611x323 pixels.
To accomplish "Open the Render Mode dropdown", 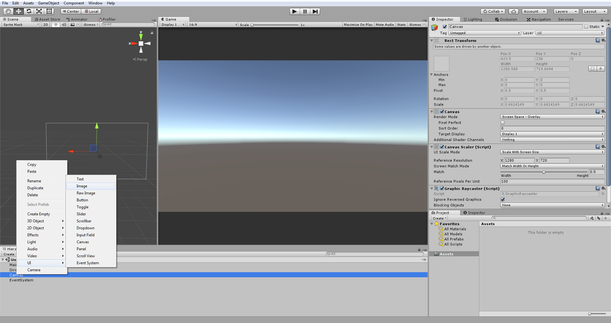I will pyautogui.click(x=552, y=117).
